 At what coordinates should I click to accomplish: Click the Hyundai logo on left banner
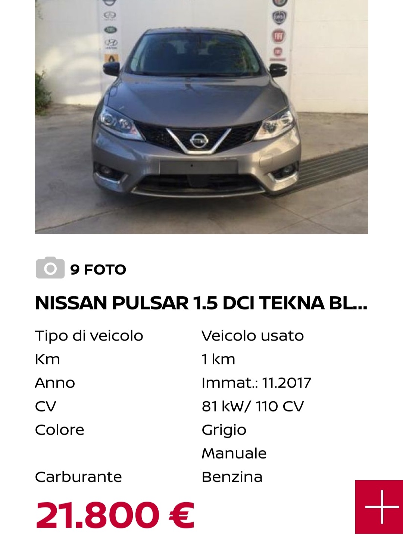pos(111,43)
